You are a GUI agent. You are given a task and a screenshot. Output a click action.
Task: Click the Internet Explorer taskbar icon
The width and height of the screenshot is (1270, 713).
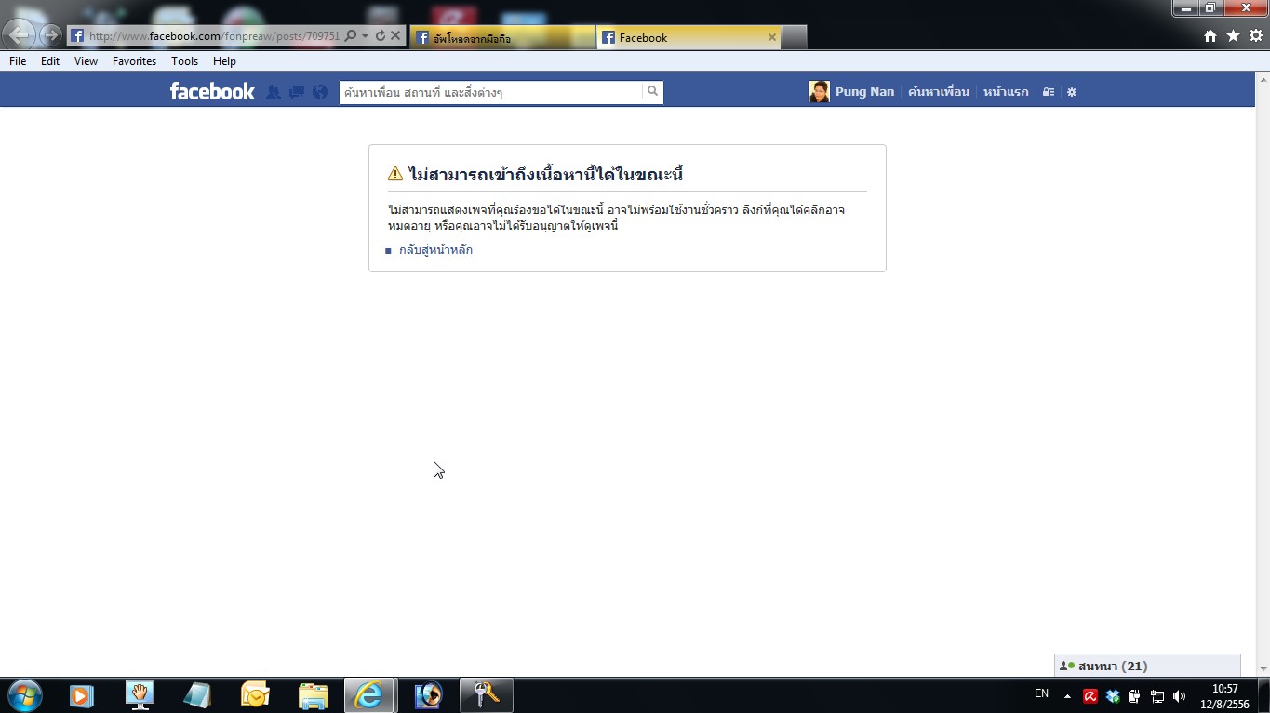[370, 695]
